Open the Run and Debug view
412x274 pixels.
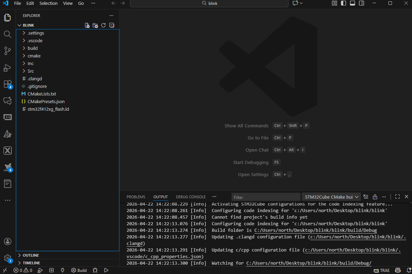pyautogui.click(x=8, y=67)
